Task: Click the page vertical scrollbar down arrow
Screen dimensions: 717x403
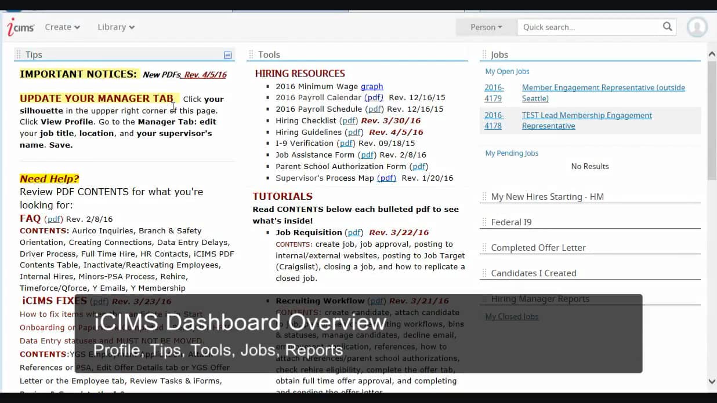Action: pos(712,382)
